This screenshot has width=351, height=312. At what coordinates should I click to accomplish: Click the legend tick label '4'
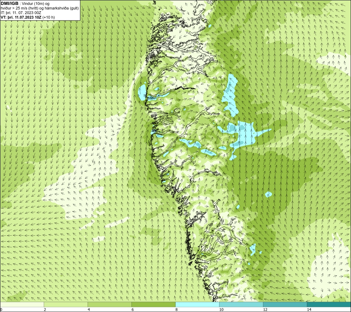[x=89, y=310]
